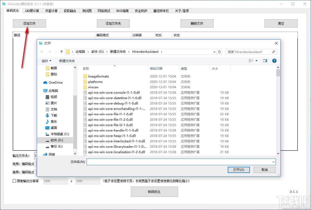This screenshot has width=311, height=210.
Task: Click the back navigation arrow
Action: 42,51
